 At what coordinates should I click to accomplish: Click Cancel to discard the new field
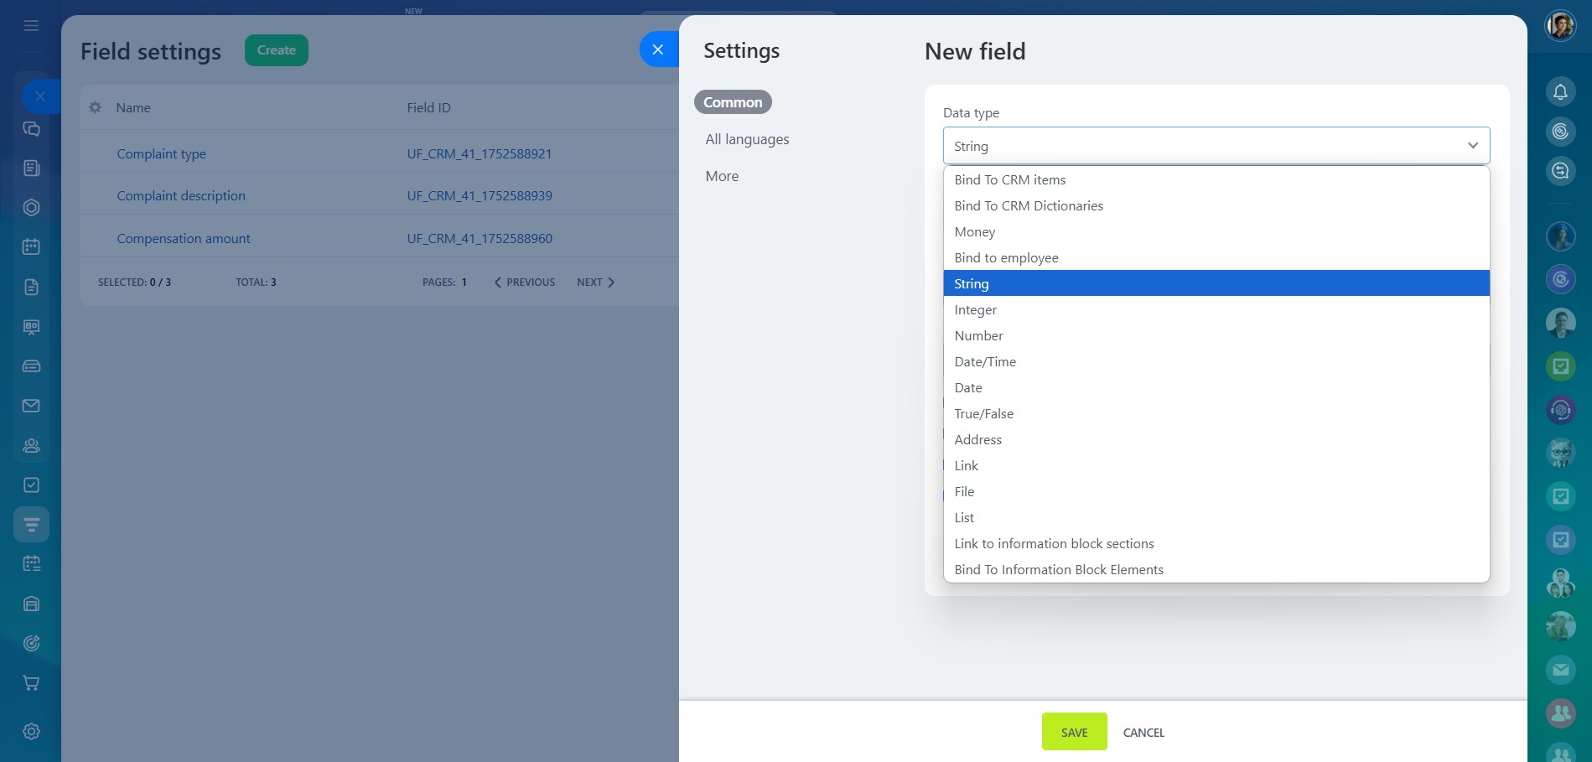(1143, 733)
